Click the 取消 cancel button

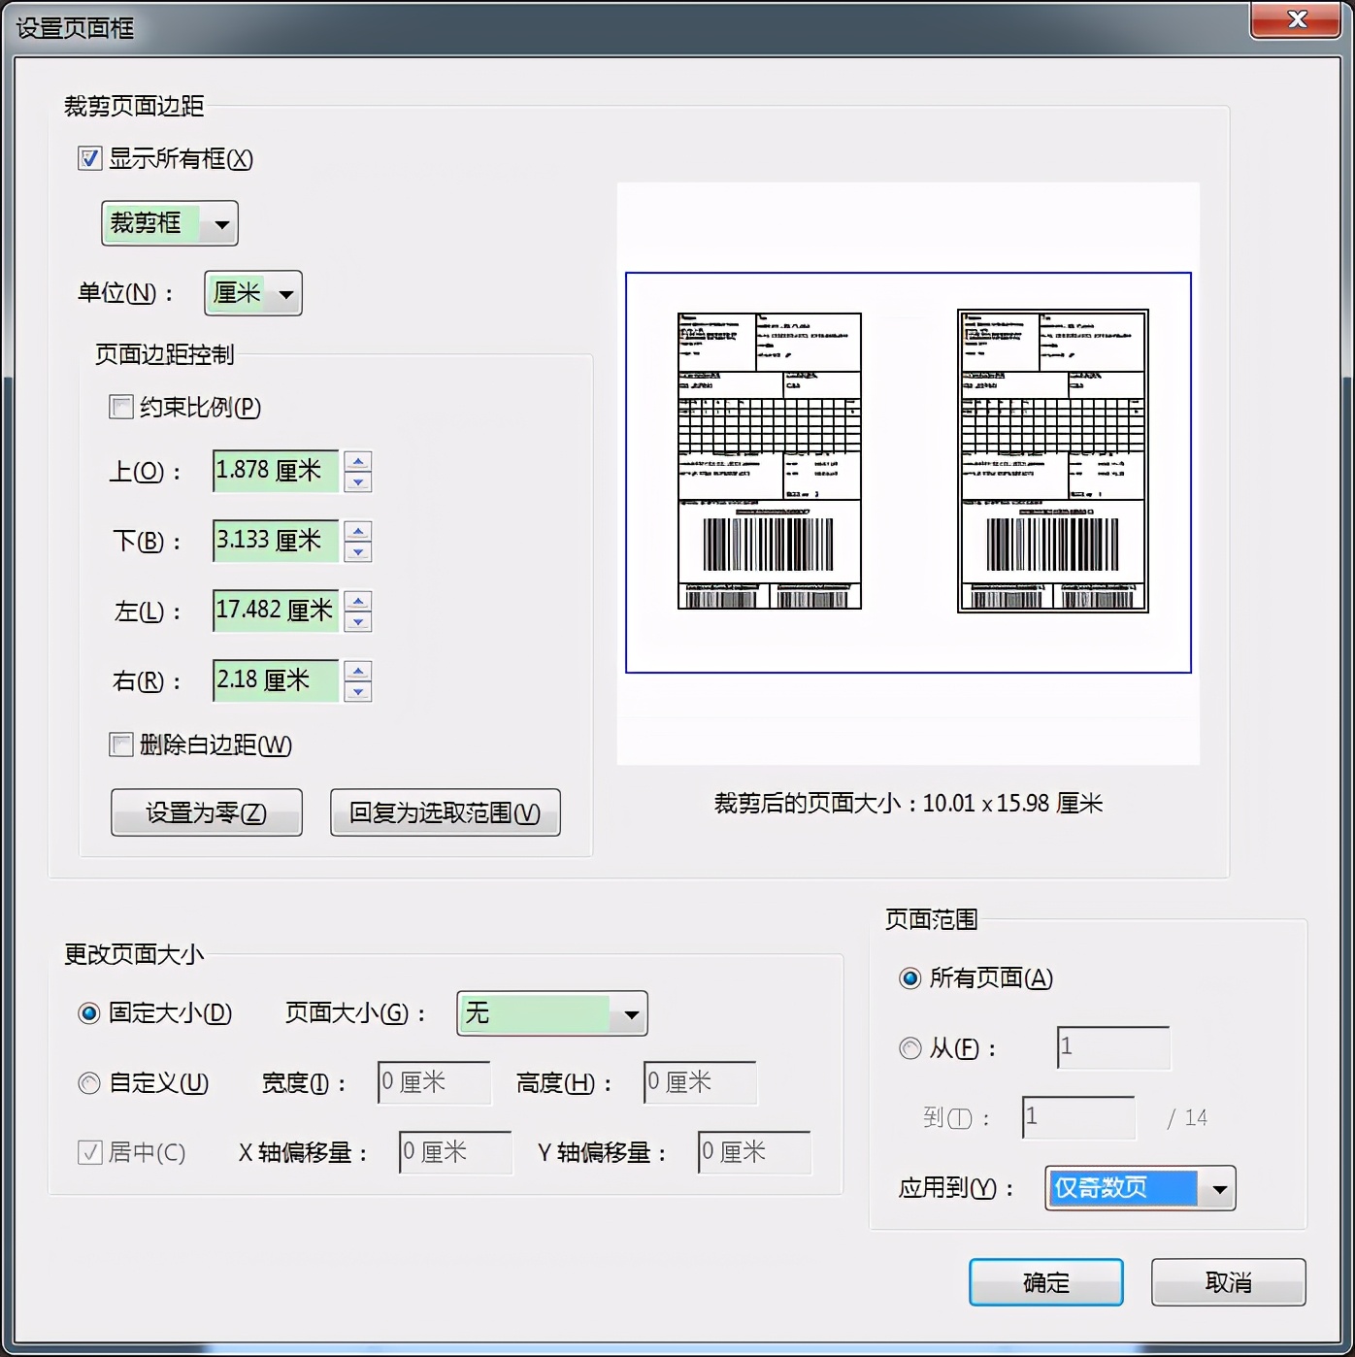(1229, 1282)
